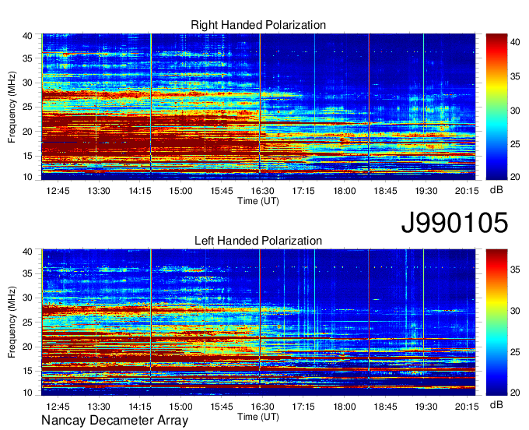Click the "Nancay Decameter Array" caption
The width and height of the screenshot is (529, 430).
[x=114, y=421]
